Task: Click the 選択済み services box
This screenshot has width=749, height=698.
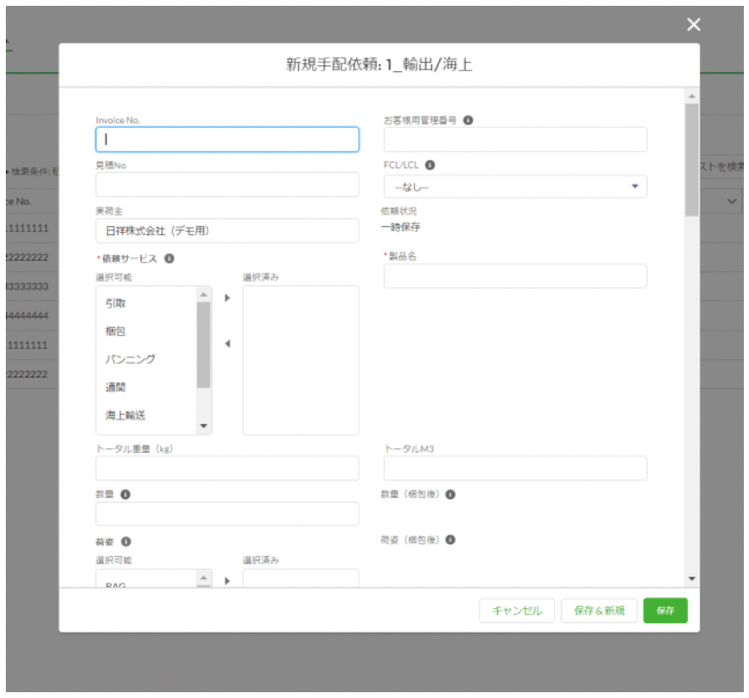Action: tap(300, 360)
